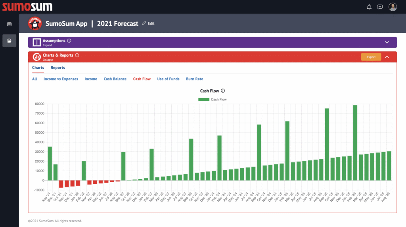
Task: Open the user profile avatar
Action: 393,7
